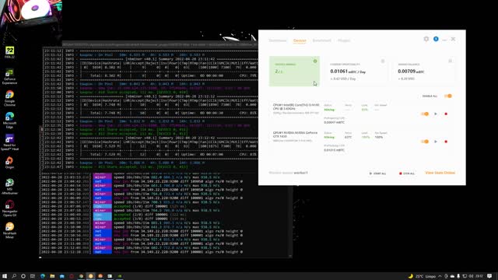Click the 0.01061 mBTC / Day profitability value

[x=348, y=72]
